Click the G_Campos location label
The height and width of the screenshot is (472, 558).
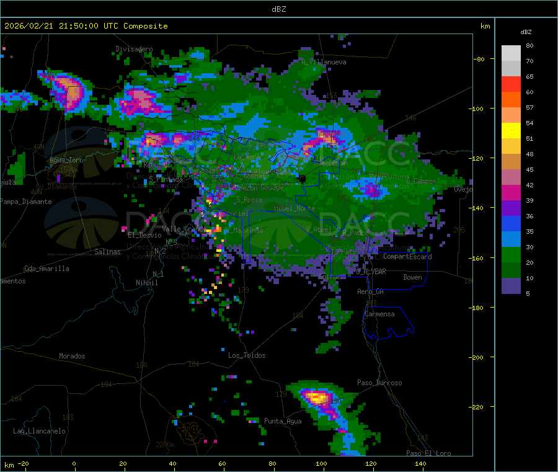coord(421,181)
